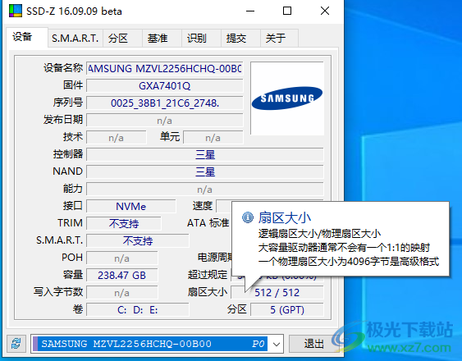Click the SSD-Z 16.09.09 beta title text
Screen dimensions: 462x361
tap(74, 11)
